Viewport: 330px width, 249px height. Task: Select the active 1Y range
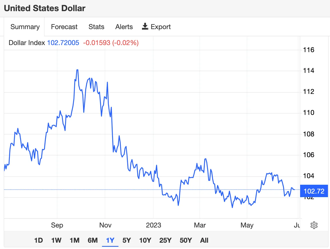pyautogui.click(x=110, y=240)
